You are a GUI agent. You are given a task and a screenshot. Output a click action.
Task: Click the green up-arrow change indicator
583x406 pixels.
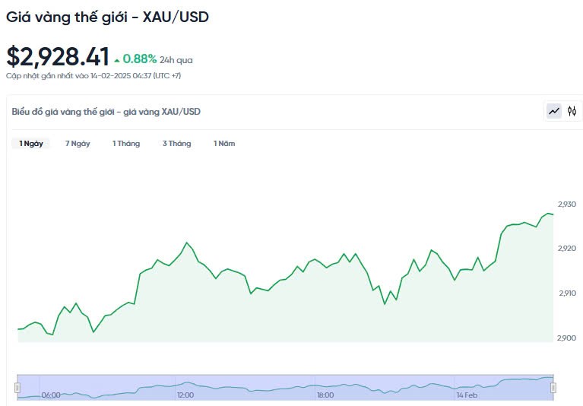pyautogui.click(x=116, y=59)
